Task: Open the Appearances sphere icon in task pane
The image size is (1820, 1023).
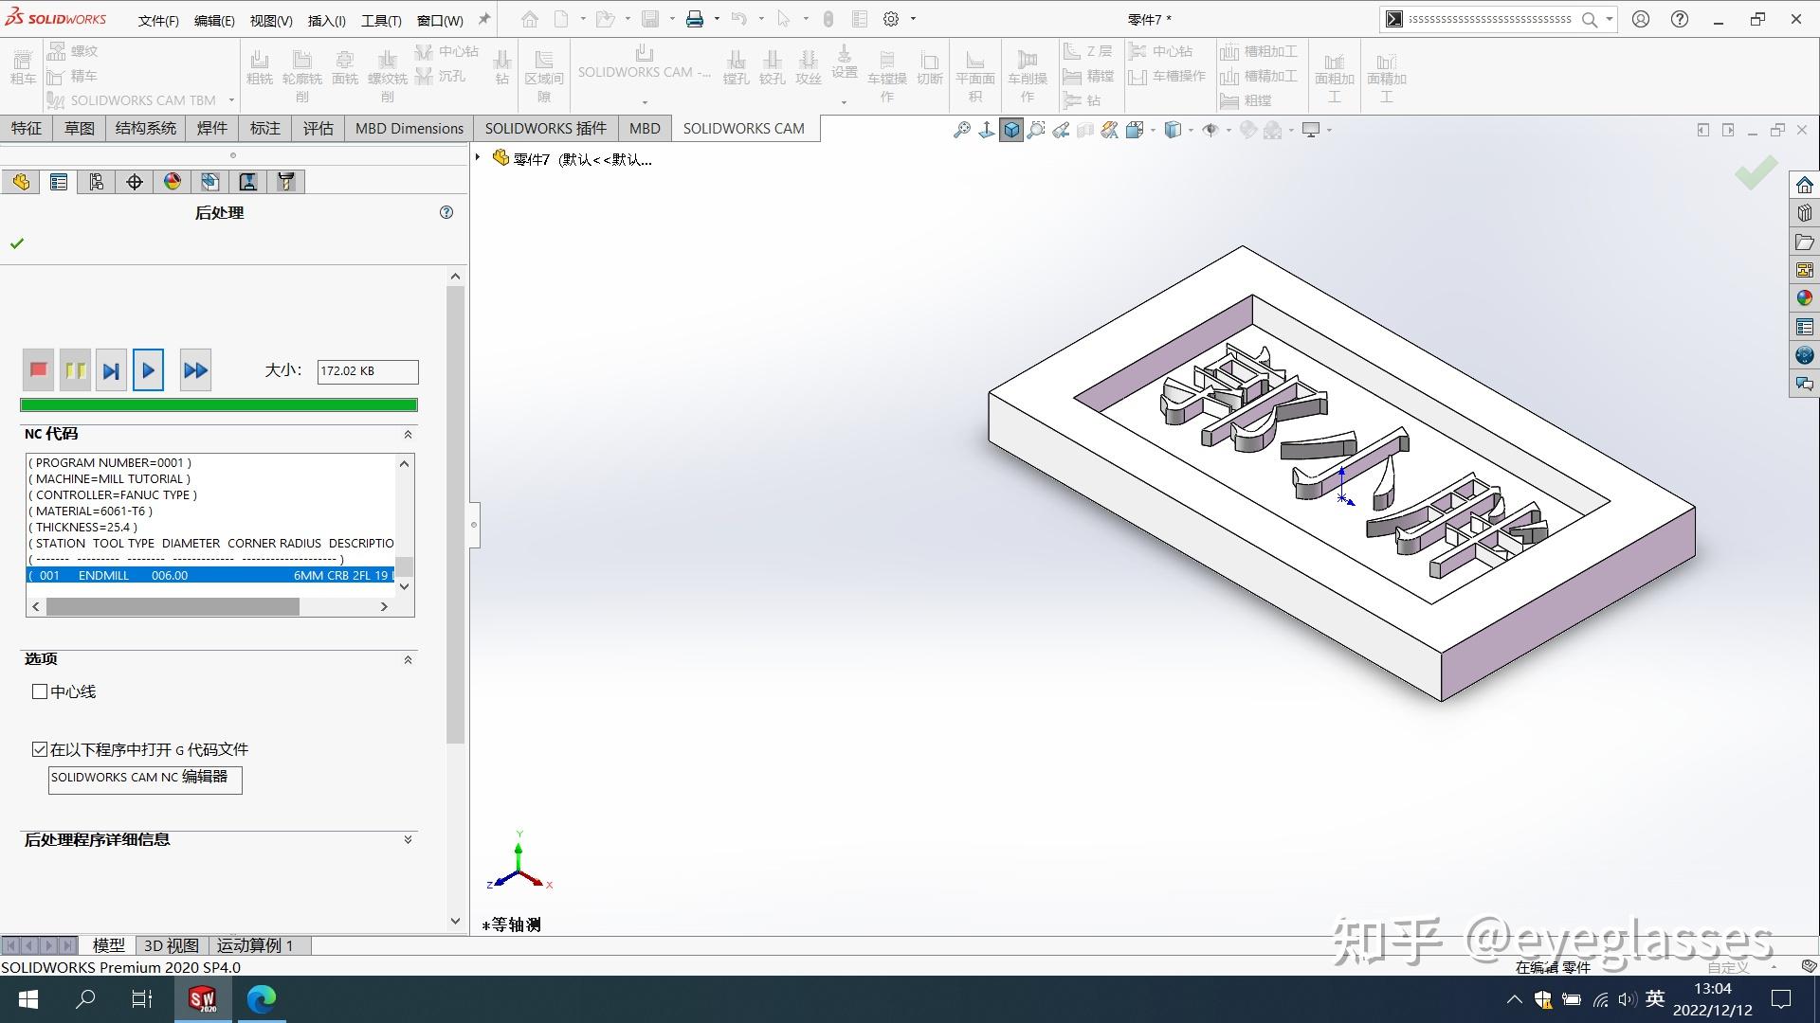Action: [1804, 298]
